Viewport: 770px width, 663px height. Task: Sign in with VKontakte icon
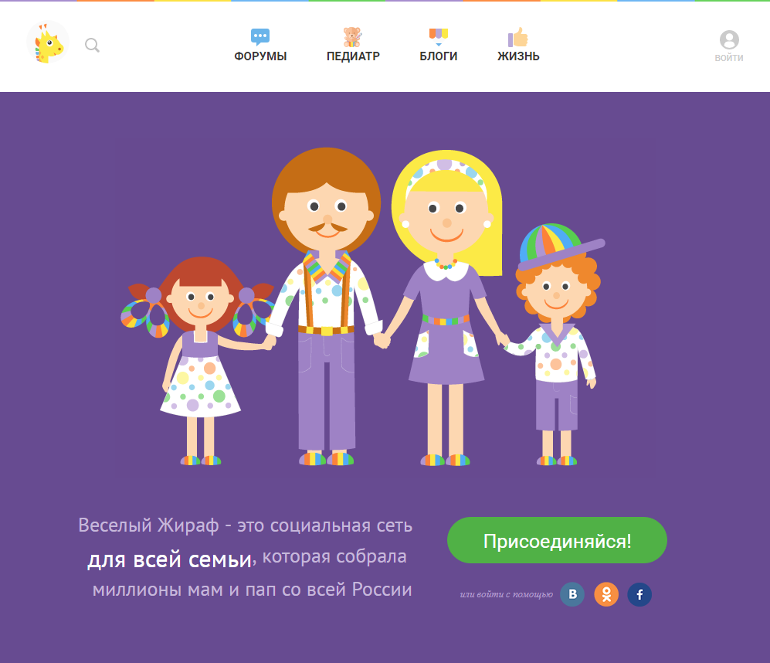(x=572, y=594)
